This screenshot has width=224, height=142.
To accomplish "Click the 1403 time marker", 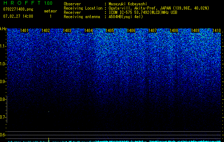I will [67, 31].
